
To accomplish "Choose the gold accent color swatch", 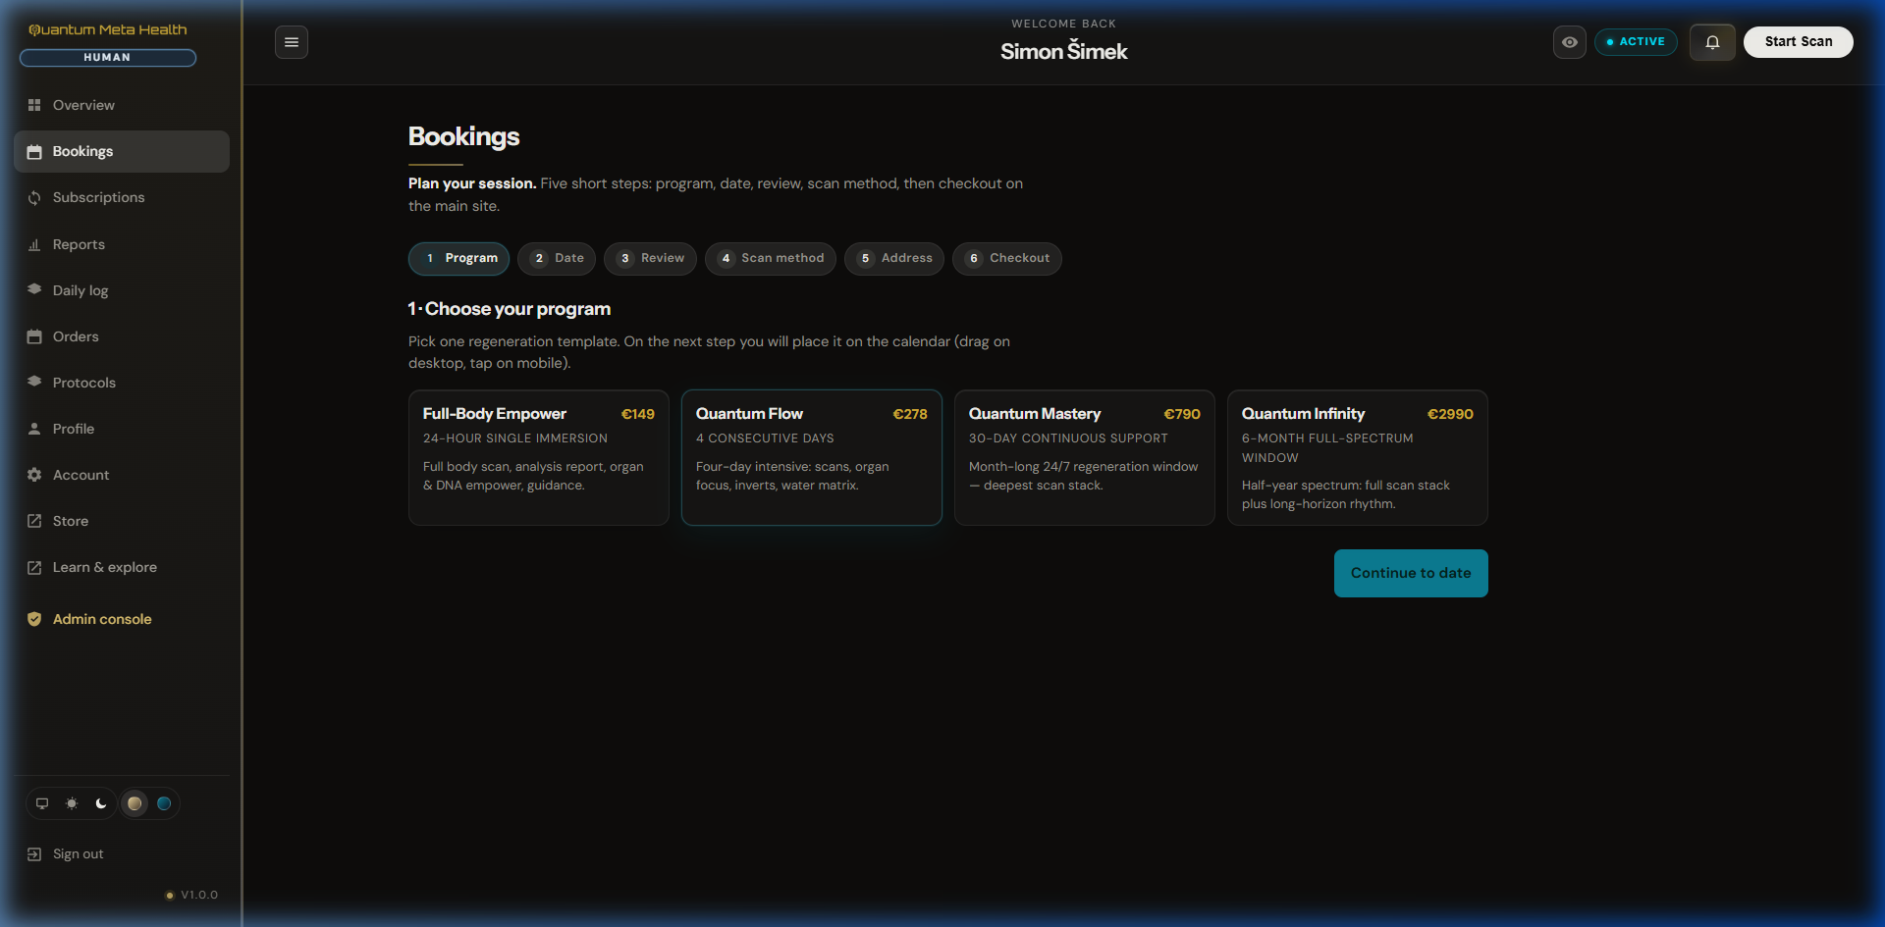I will [x=135, y=803].
